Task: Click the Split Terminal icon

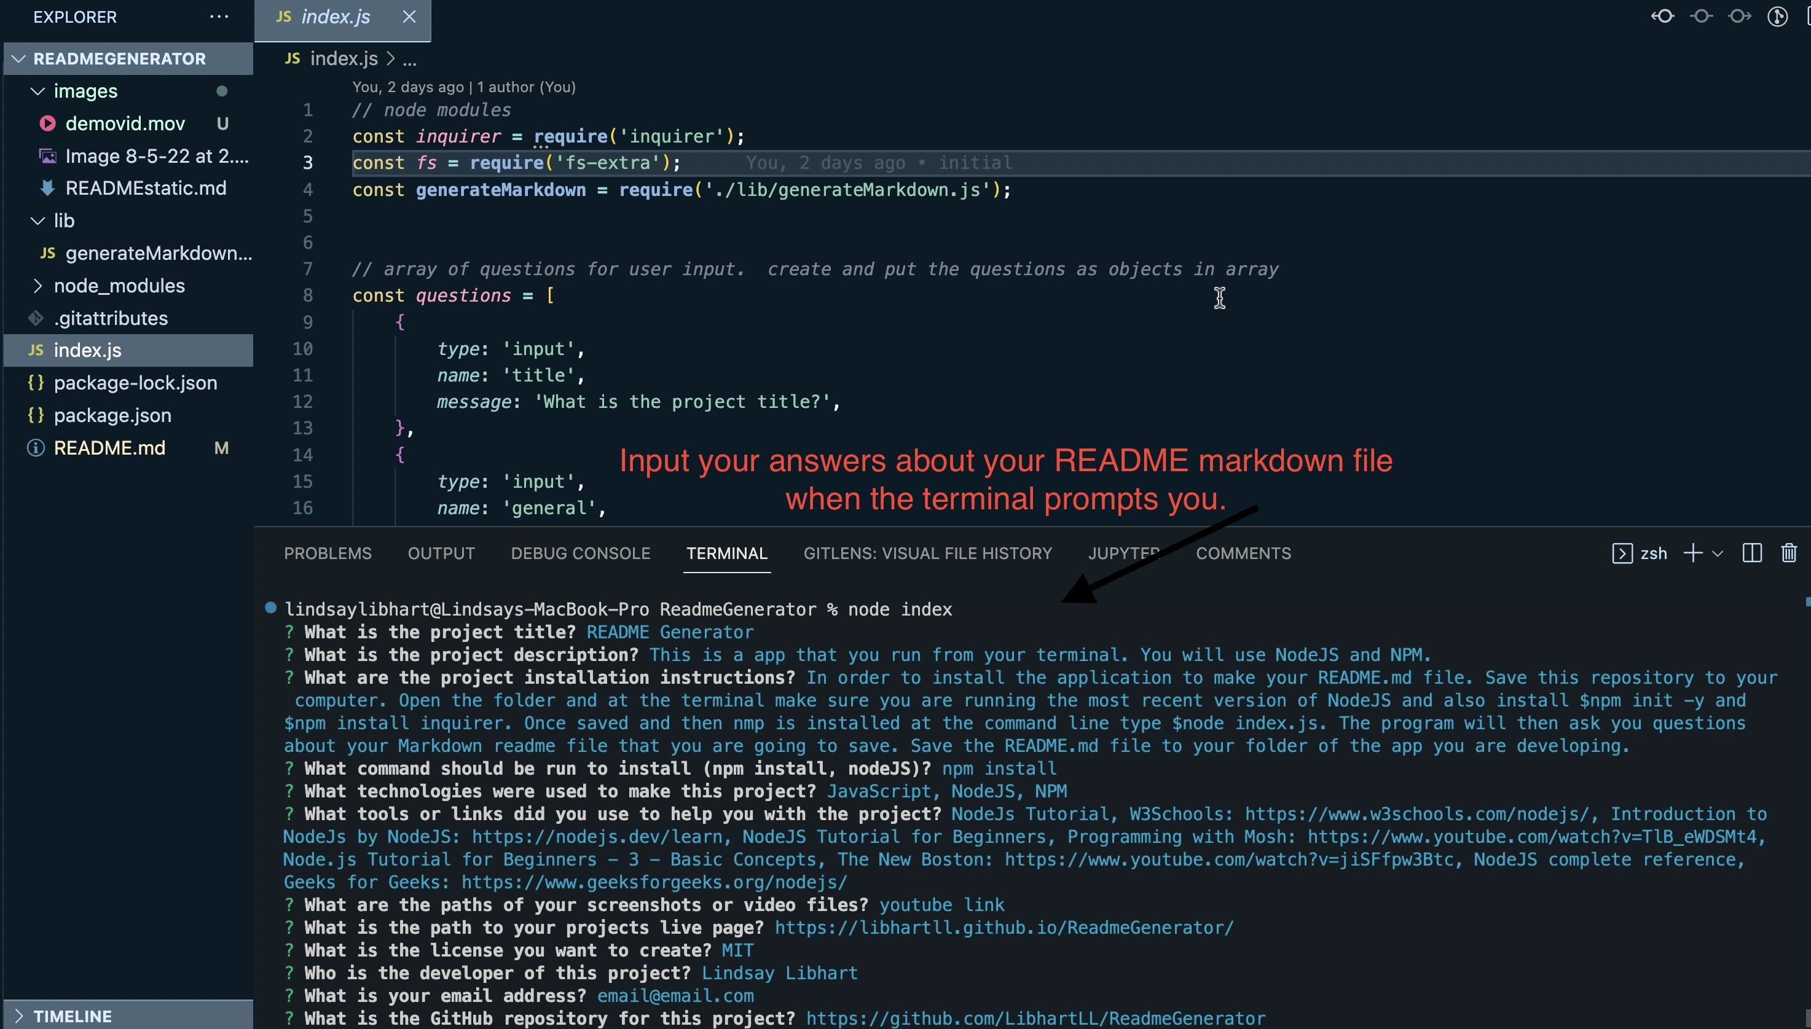Action: [1751, 553]
